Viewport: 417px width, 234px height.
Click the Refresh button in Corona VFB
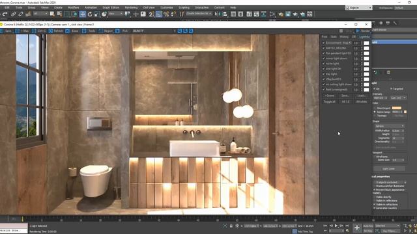[x=56, y=31]
